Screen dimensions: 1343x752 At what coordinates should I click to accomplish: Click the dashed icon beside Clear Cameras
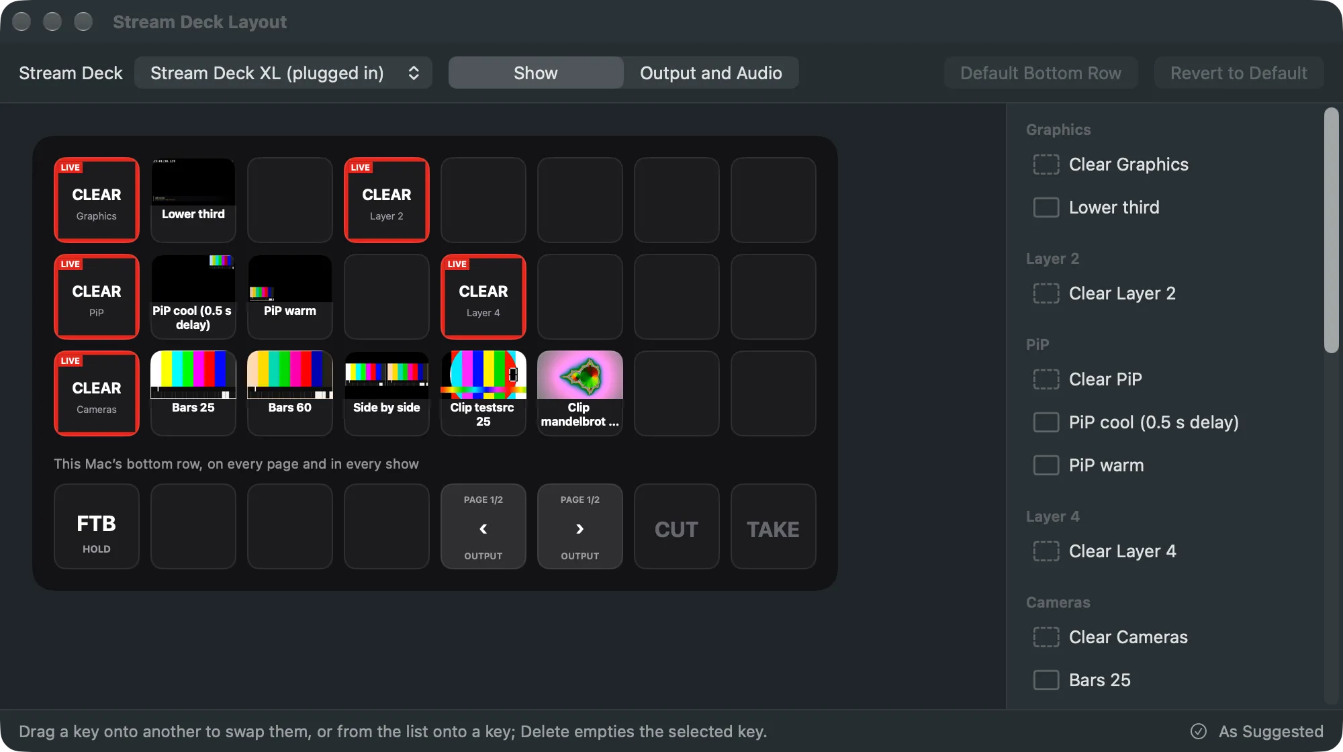pos(1046,637)
